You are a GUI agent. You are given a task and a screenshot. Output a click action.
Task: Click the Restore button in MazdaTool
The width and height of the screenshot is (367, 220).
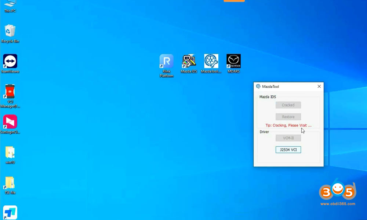click(288, 117)
